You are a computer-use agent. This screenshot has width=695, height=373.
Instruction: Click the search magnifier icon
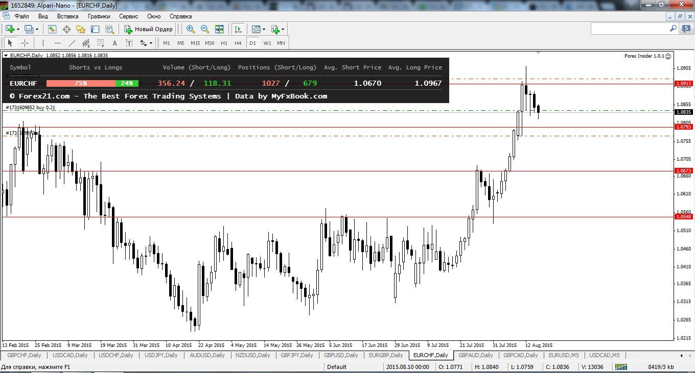pos(674,29)
